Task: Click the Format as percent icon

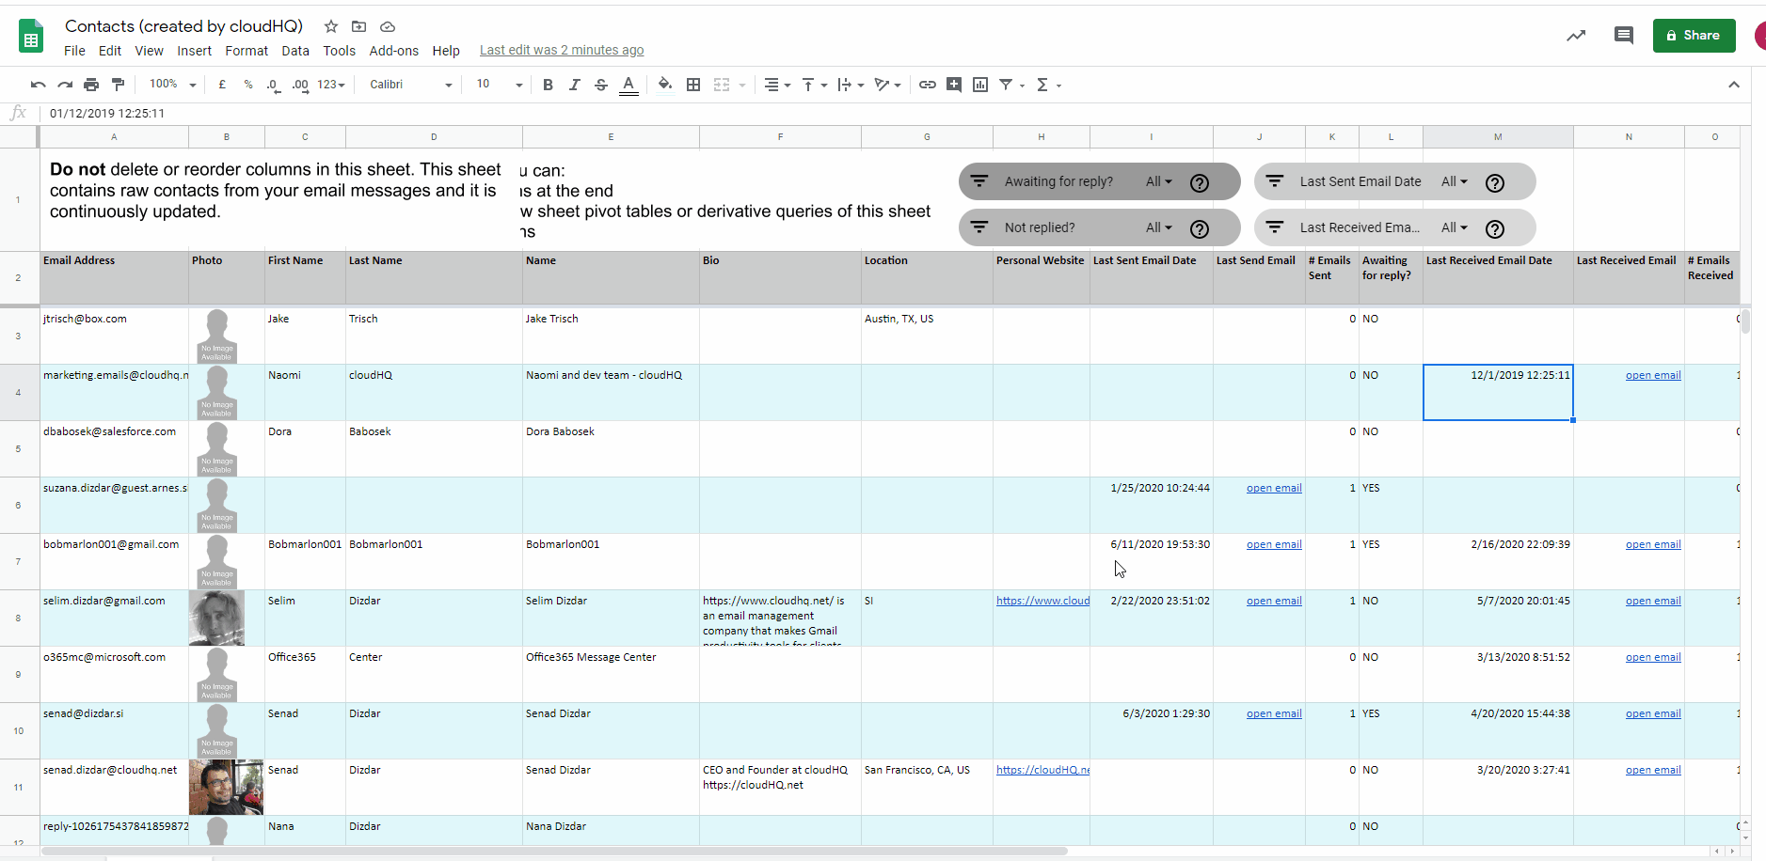Action: (248, 85)
